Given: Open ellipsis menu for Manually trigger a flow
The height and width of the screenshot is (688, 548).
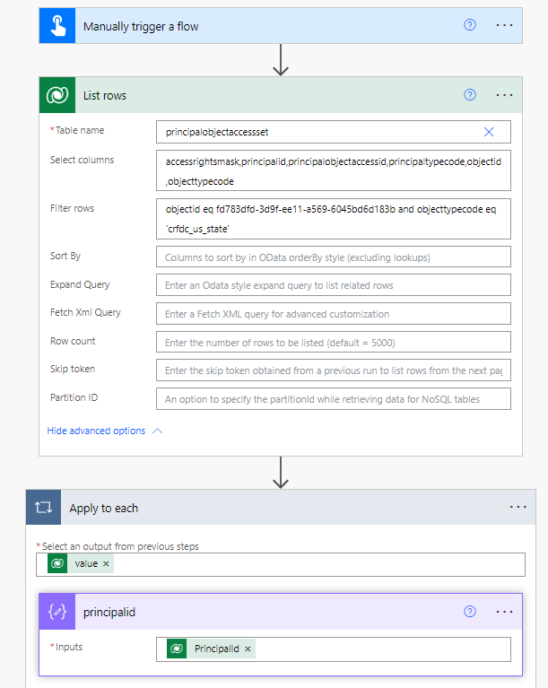Looking at the screenshot, I should (505, 25).
